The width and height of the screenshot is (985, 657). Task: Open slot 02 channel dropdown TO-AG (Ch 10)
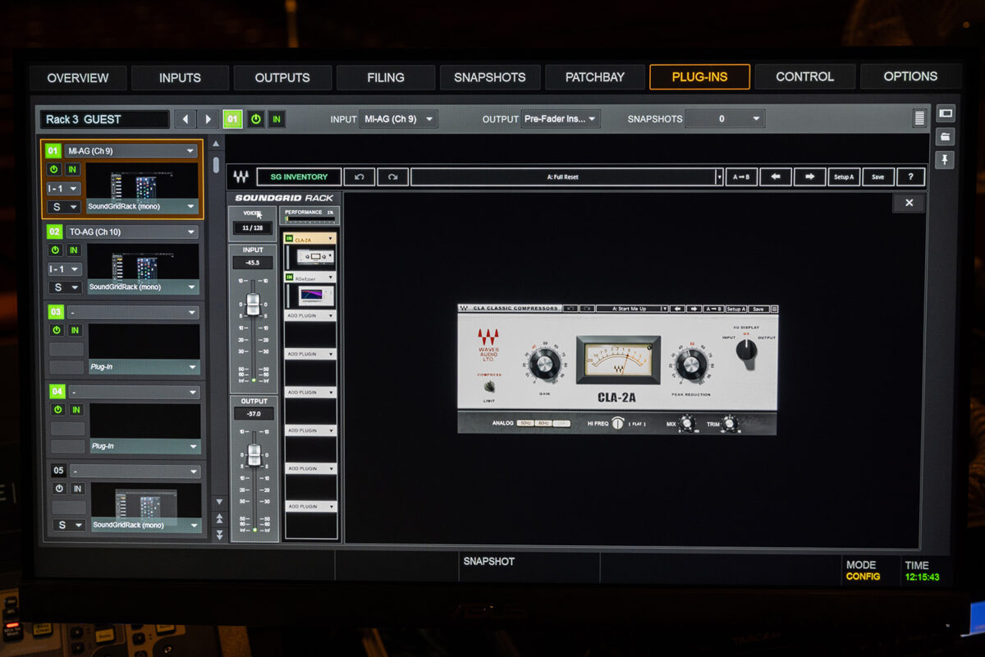point(133,232)
